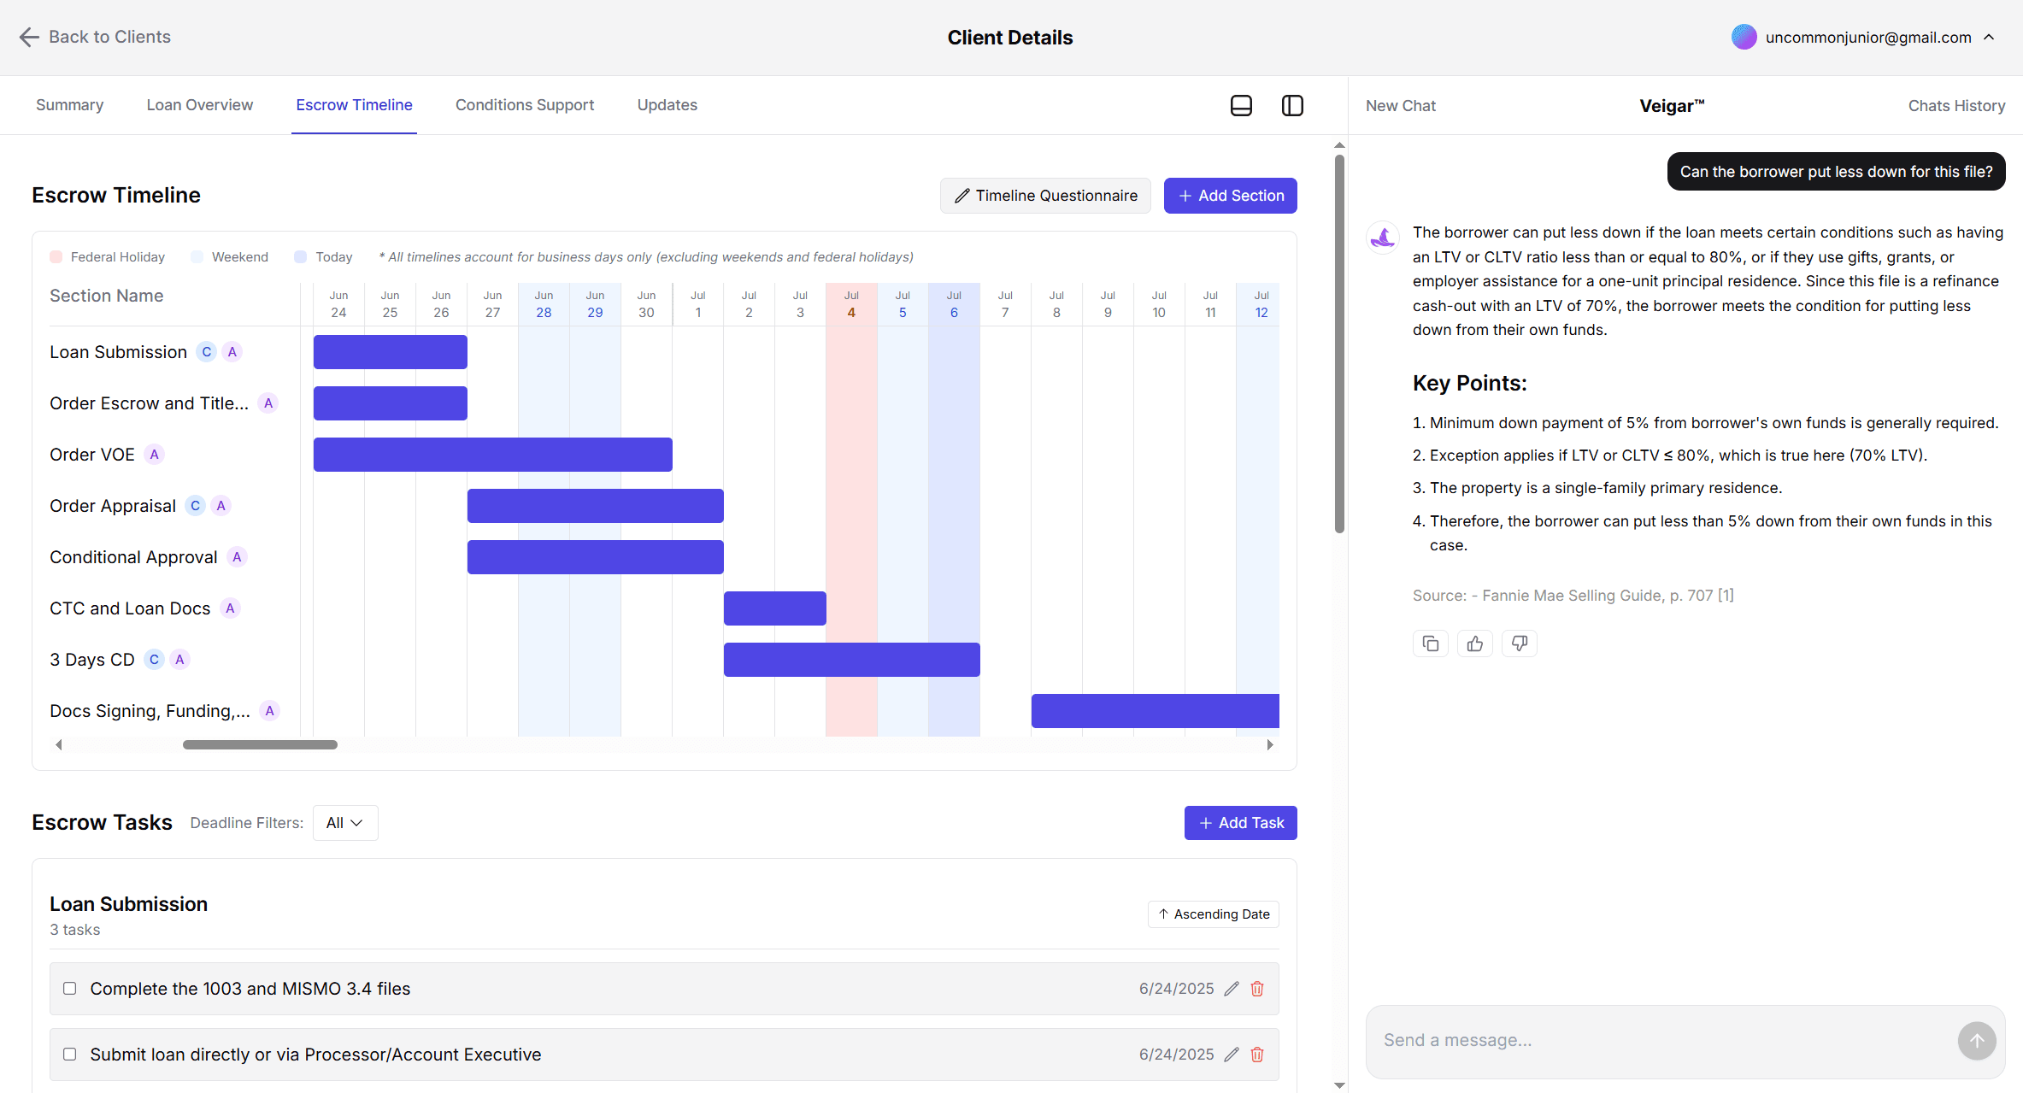Click the 'Can the borrower put less down' message bubble
The height and width of the screenshot is (1093, 2023).
pyautogui.click(x=1836, y=172)
